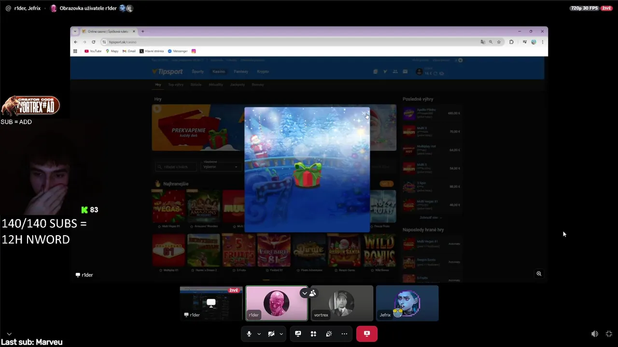
Task: Click 'Obrazovka uživatele r1der' stream title
Action: [88, 8]
